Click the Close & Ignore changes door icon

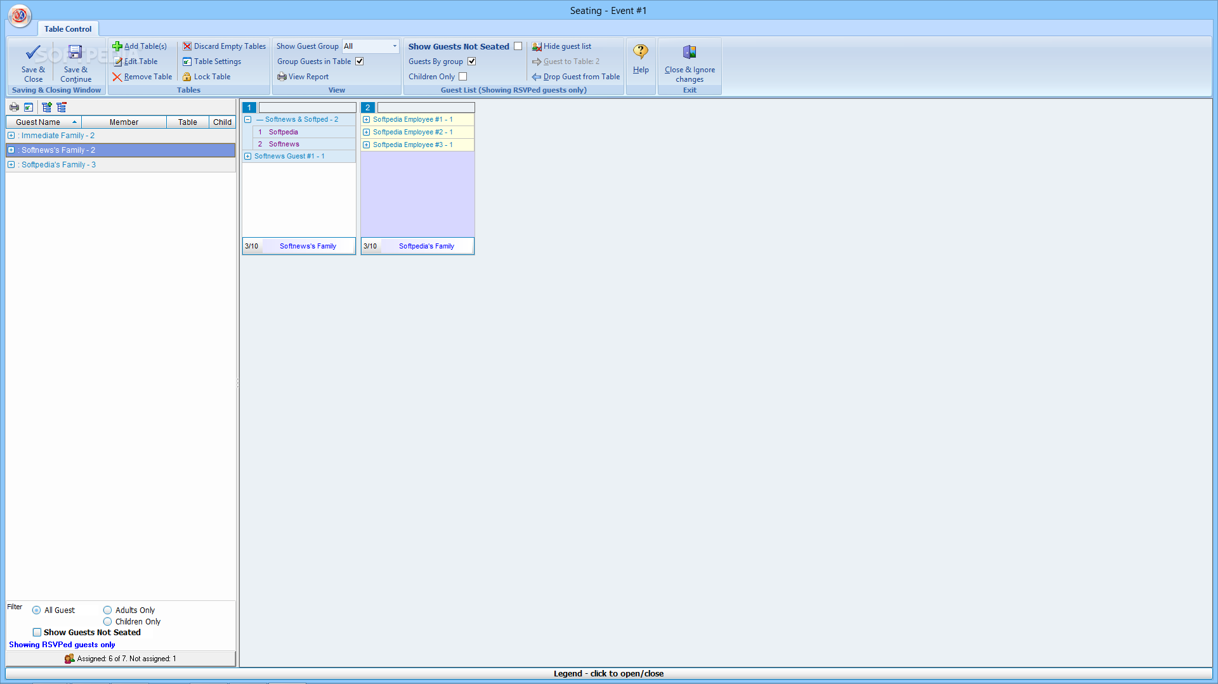coord(690,52)
